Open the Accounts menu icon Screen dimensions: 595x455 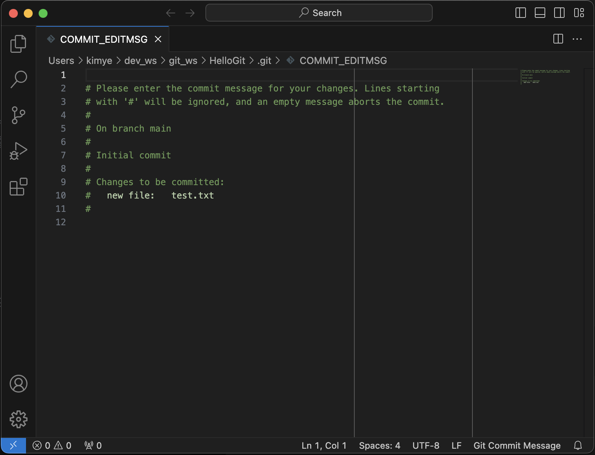pos(18,384)
